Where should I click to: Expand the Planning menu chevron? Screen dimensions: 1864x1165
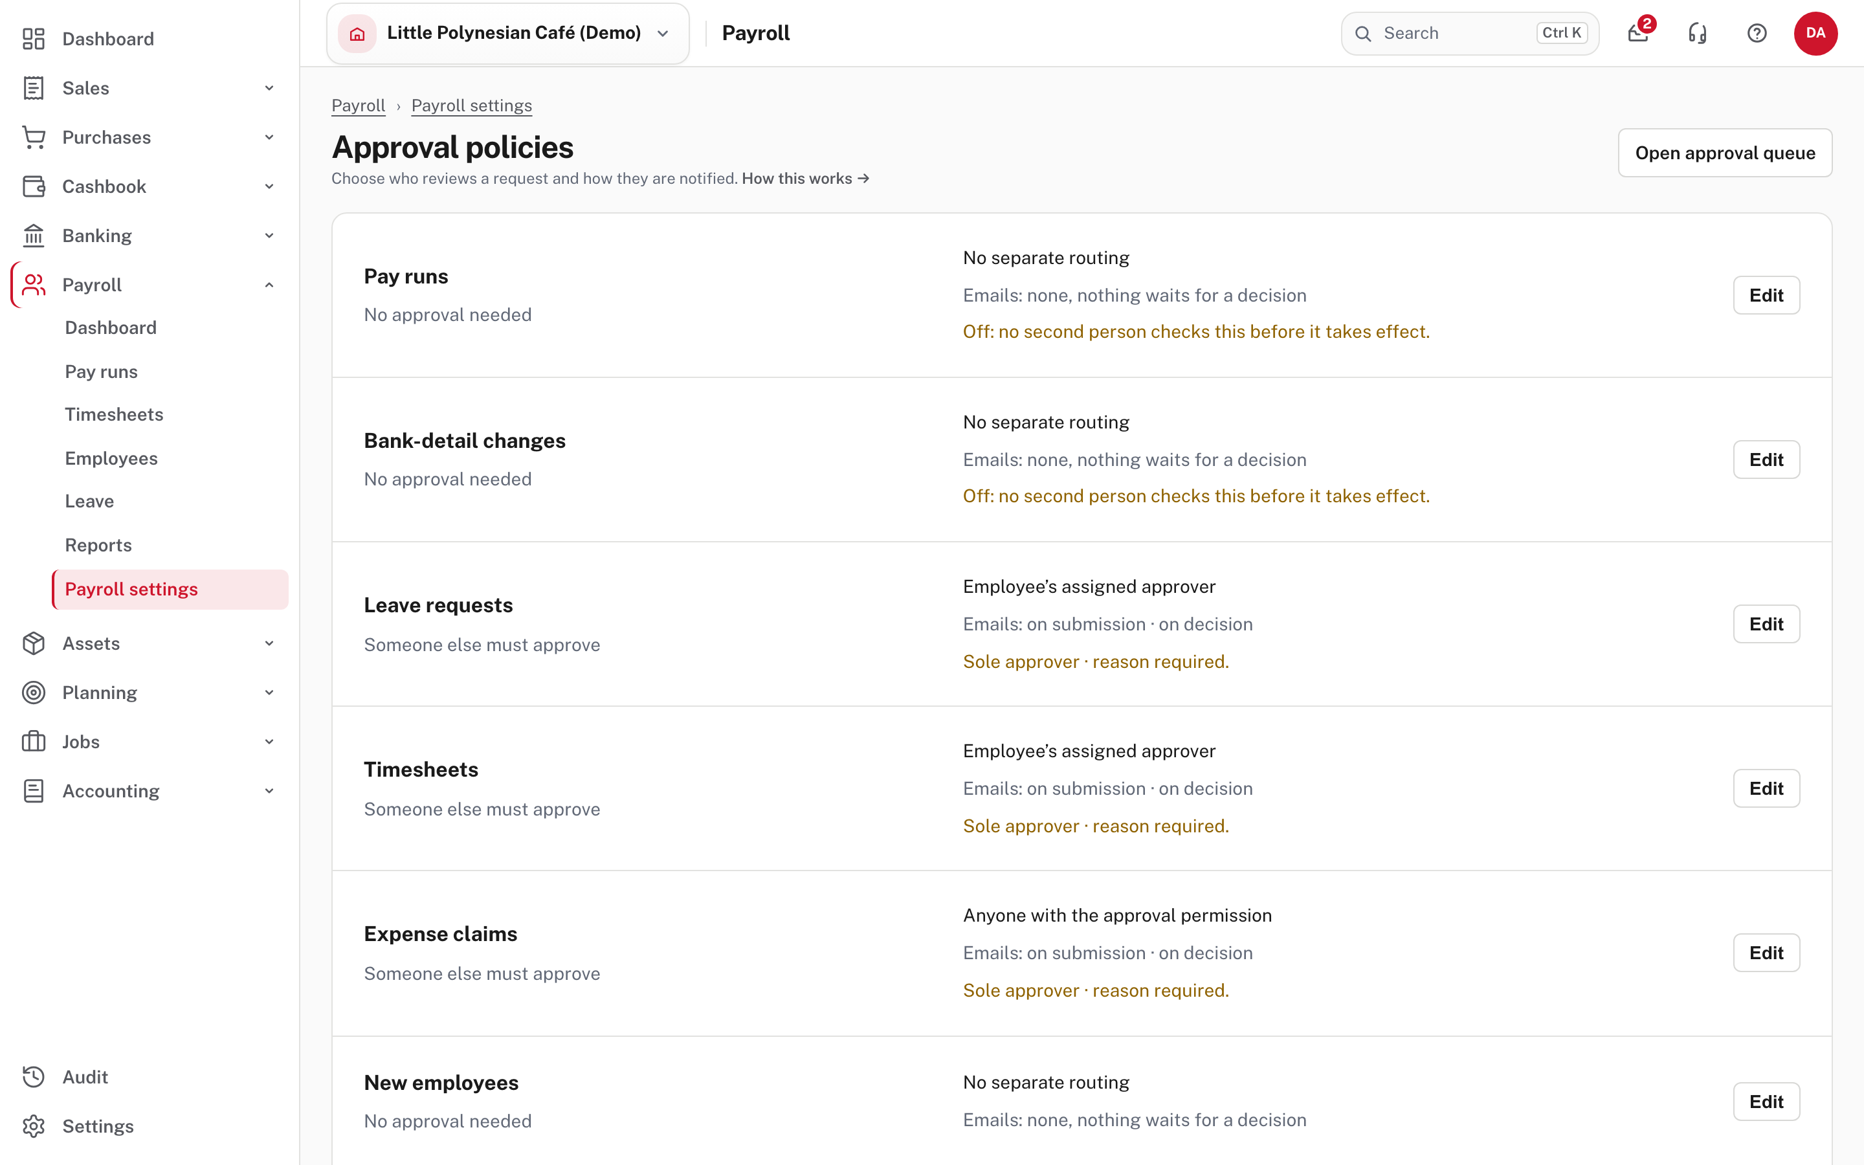coord(269,693)
